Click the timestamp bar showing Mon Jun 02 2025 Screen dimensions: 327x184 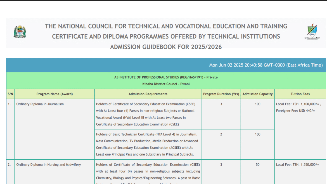[266, 65]
